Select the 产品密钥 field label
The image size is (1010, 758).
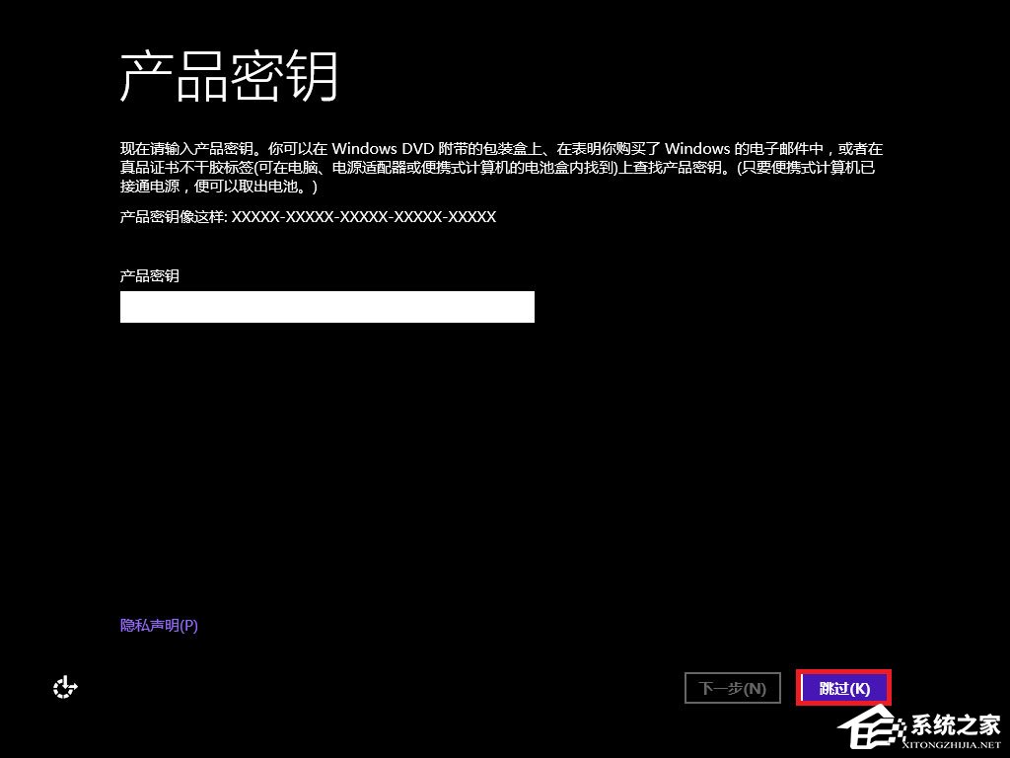coord(149,273)
